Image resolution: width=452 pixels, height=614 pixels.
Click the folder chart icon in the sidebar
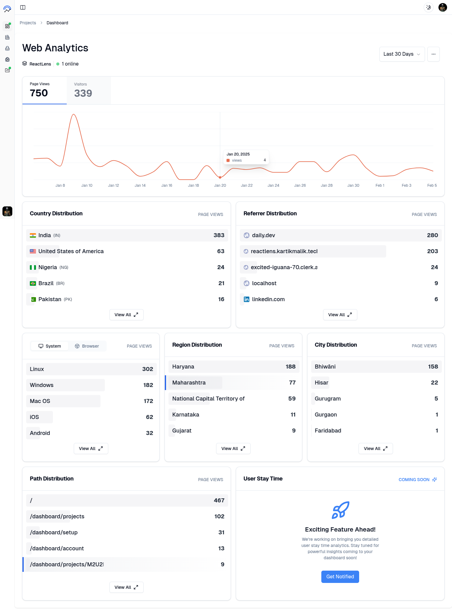(x=7, y=70)
